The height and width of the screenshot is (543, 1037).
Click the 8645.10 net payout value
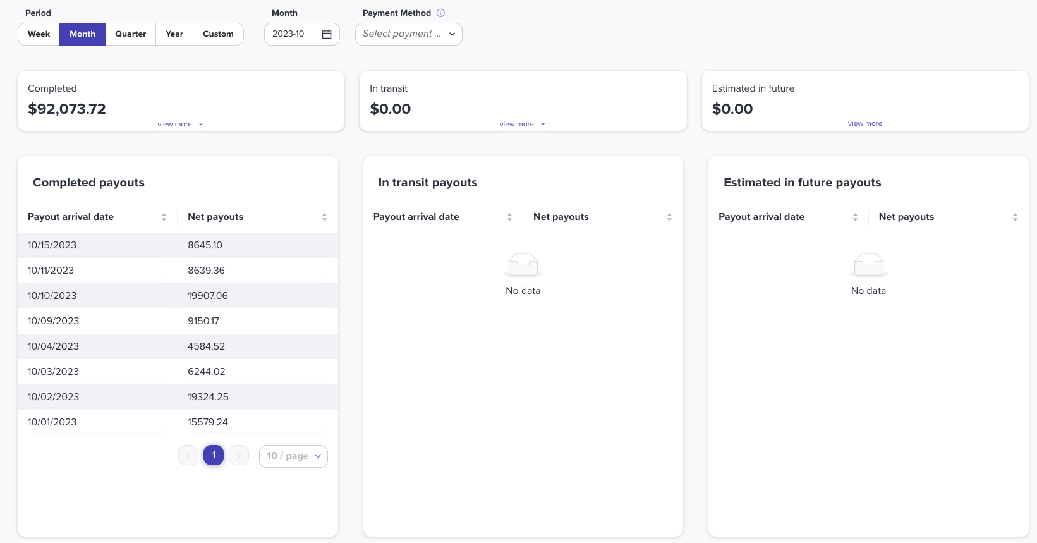point(205,245)
